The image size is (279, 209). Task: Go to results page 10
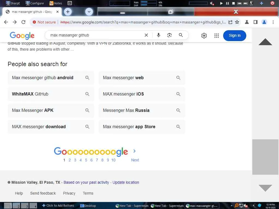113,160
